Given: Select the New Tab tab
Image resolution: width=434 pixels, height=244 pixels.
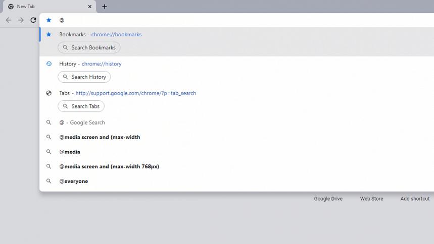Looking at the screenshot, I should pyautogui.click(x=50, y=7).
